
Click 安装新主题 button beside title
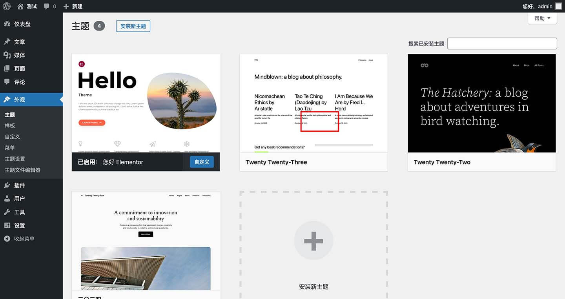tap(133, 26)
